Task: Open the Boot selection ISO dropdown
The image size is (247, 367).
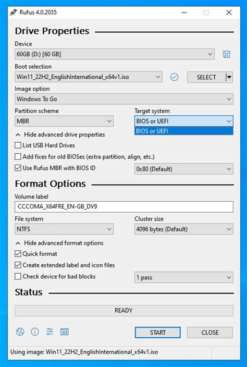Action: click(89, 77)
